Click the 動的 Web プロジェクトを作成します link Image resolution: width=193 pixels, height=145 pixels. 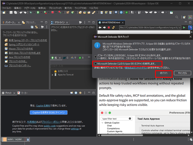tap(25, 53)
